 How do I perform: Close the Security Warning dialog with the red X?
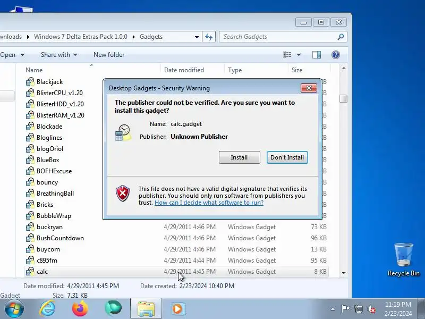[x=309, y=88]
